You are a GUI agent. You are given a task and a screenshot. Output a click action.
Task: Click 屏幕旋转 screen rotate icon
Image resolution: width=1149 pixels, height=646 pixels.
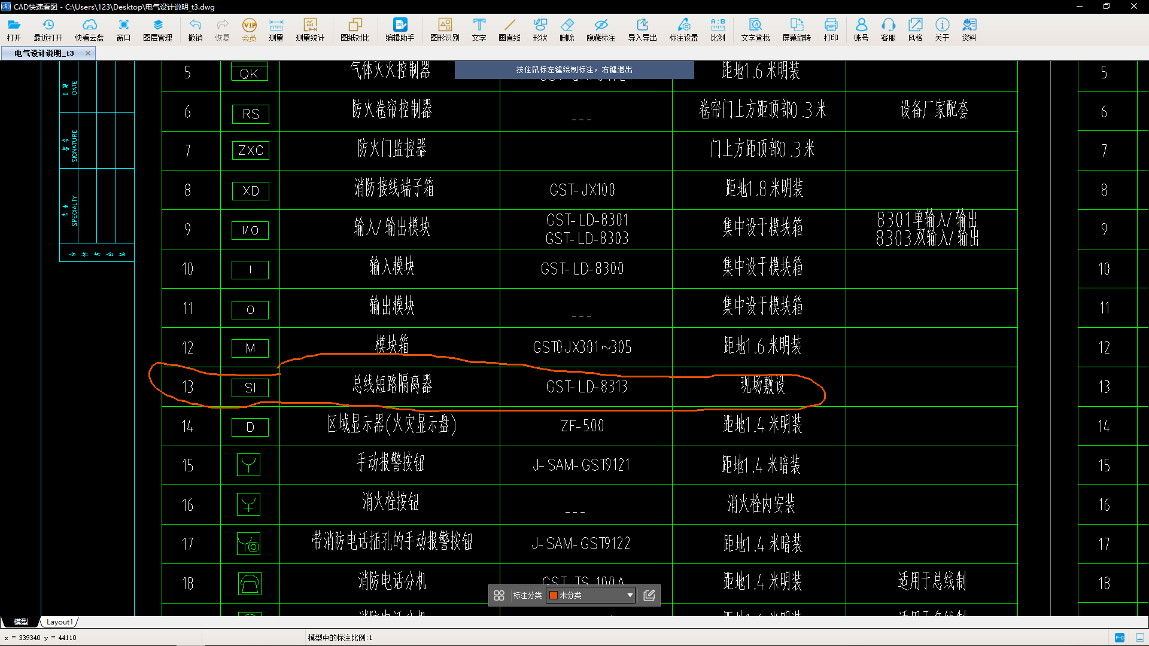tap(797, 29)
